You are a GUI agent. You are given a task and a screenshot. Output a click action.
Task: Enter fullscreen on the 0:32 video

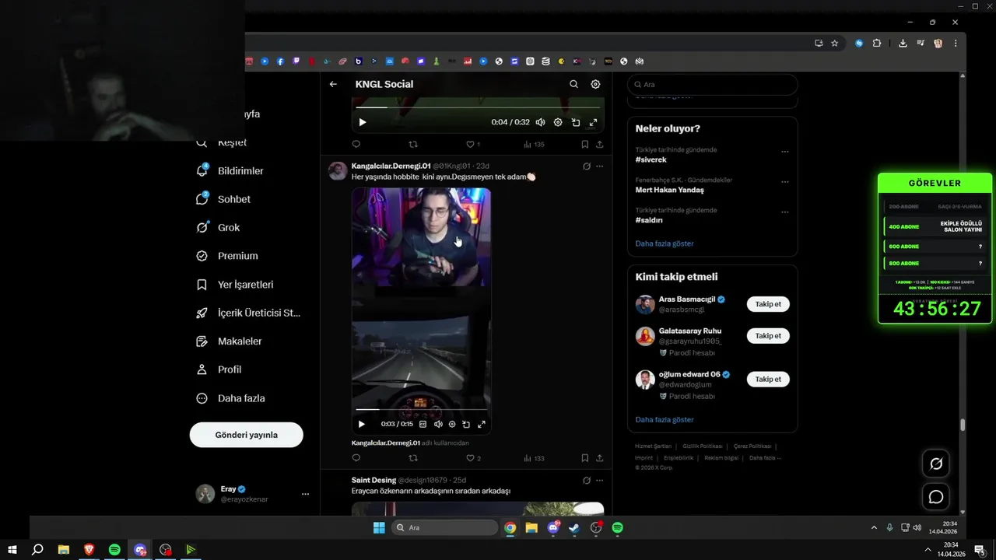click(593, 122)
